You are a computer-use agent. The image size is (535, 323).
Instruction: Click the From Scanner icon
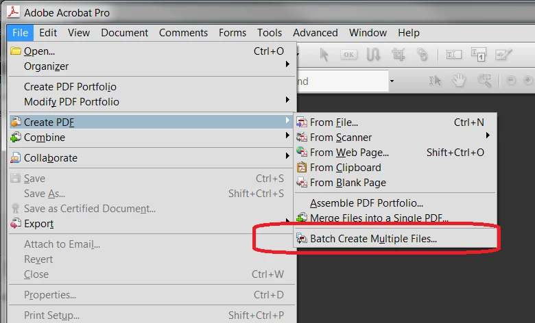point(302,137)
